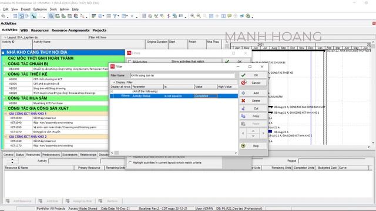
Task: Click the Group and Sort toolbar icon
Action: (124, 16)
